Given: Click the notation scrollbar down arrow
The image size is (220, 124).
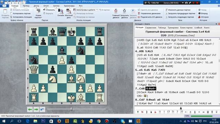Looking at the screenshot, I should (219, 104).
